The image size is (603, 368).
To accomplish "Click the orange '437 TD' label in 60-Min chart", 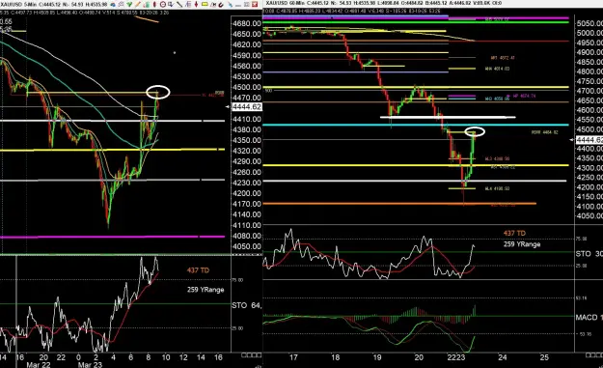I will coord(514,233).
